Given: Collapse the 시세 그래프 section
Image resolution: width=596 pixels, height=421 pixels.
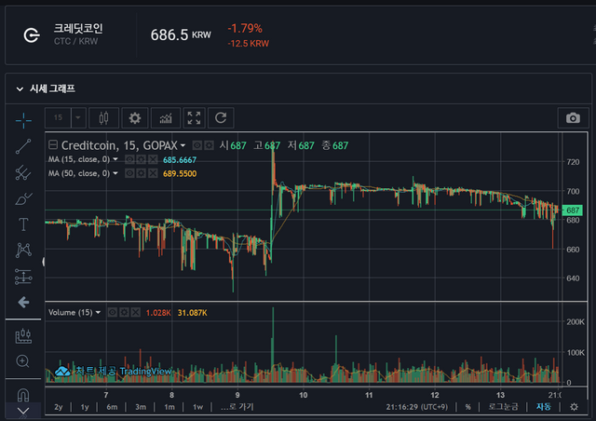Looking at the screenshot, I should 20,89.
